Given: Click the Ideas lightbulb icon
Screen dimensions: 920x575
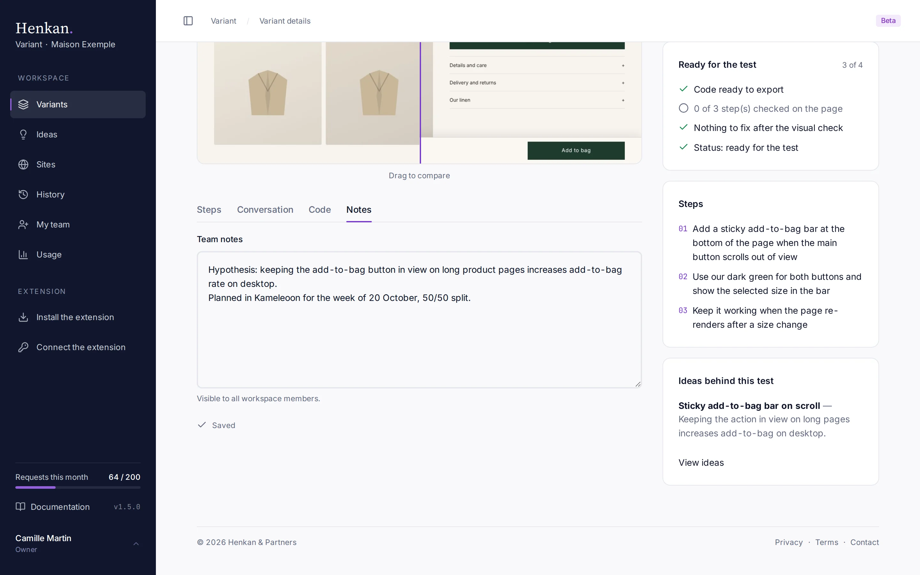Looking at the screenshot, I should [x=23, y=134].
